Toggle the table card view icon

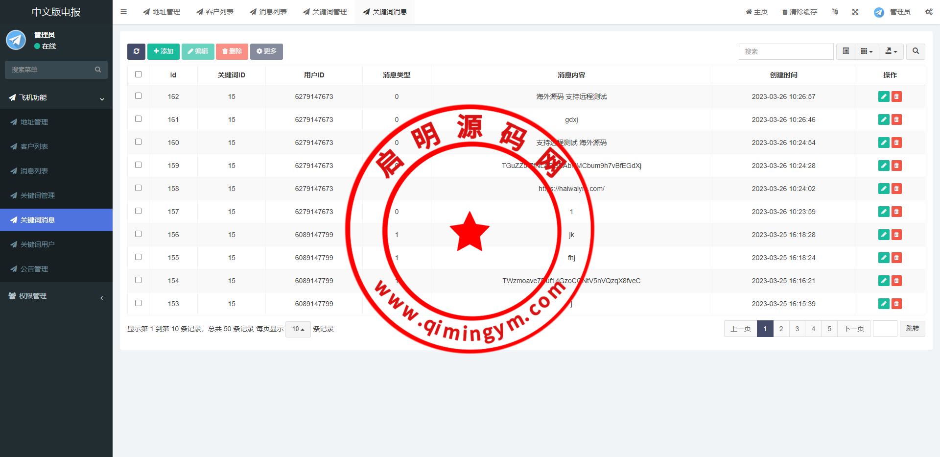(846, 51)
